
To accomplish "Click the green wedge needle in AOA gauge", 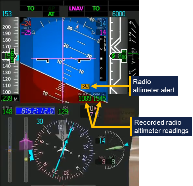I will tap(114, 148).
